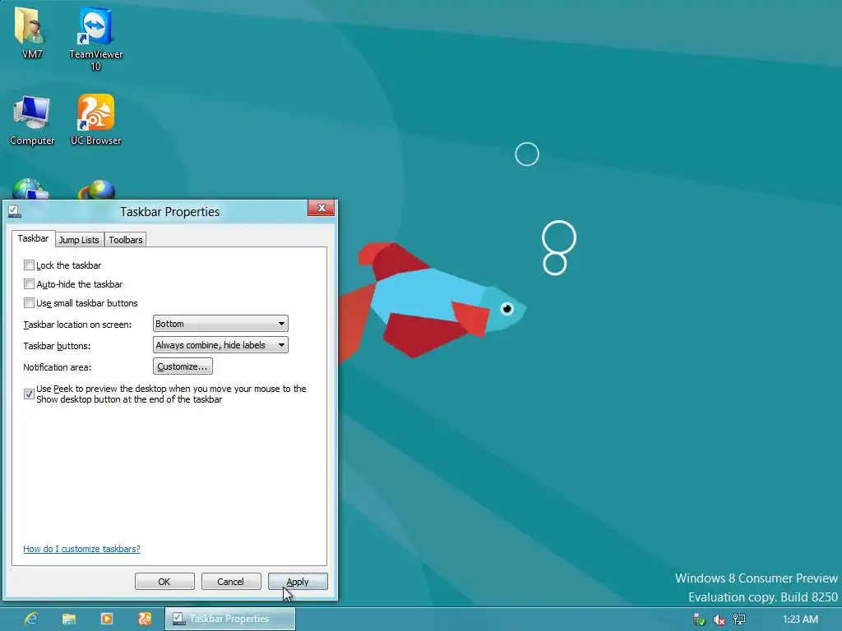The width and height of the screenshot is (842, 631).
Task: Open File Explorer from the taskbar
Action: 69,619
